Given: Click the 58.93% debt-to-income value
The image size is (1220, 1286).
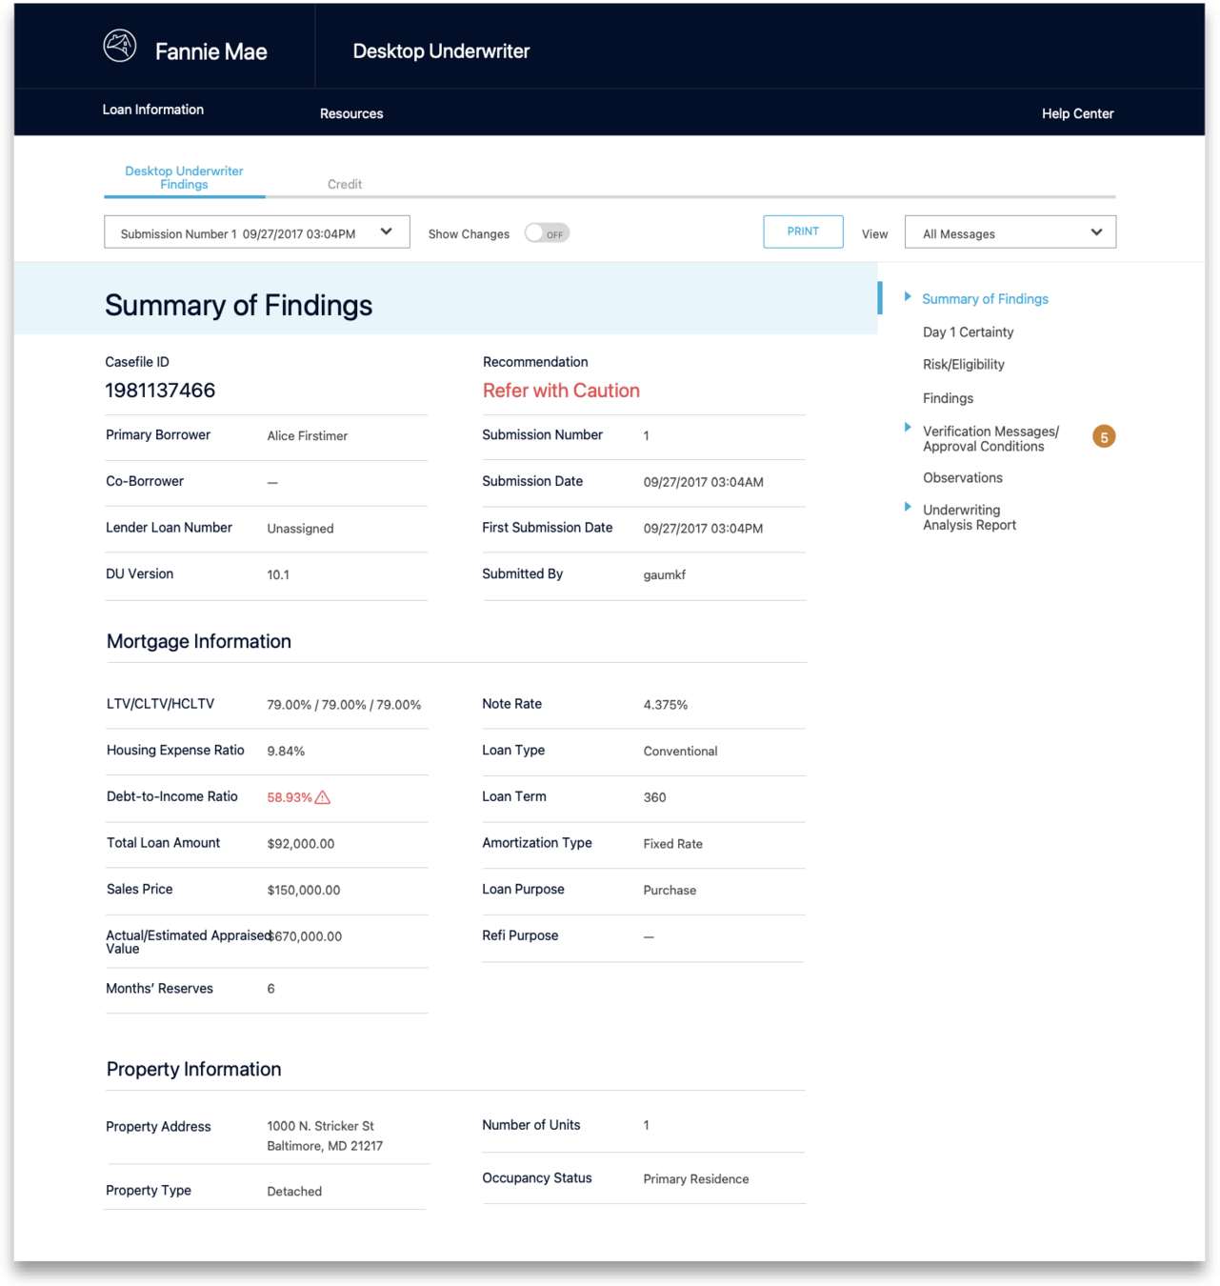Looking at the screenshot, I should (x=290, y=797).
